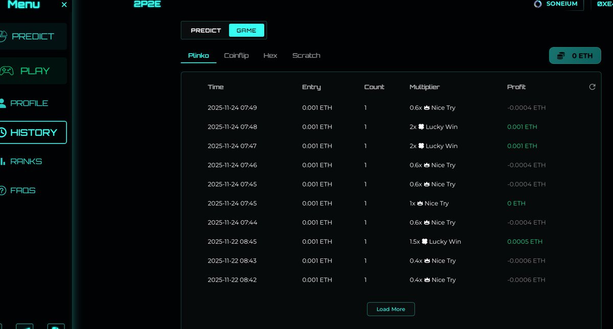Switch to GAME history toggle
This screenshot has height=329, width=613.
(246, 30)
